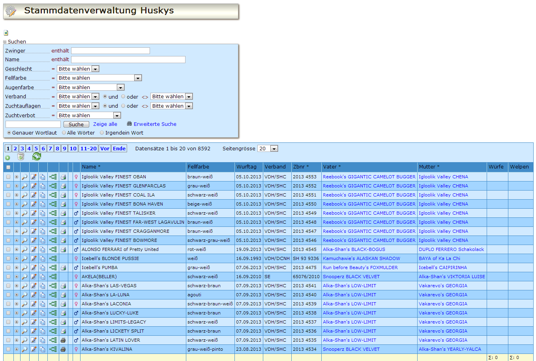The image size is (536, 361).
Task: Copy the Igloolik Valley FINEST BOWMORE record
Action: tap(43, 240)
